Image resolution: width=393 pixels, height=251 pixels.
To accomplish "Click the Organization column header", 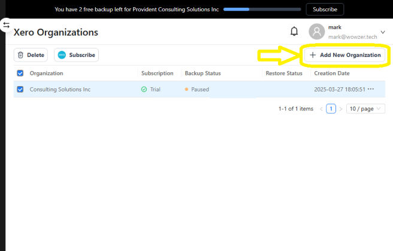I will [46, 74].
